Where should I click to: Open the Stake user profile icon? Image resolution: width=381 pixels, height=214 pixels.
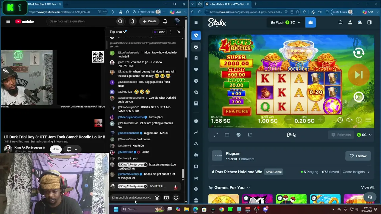click(350, 22)
